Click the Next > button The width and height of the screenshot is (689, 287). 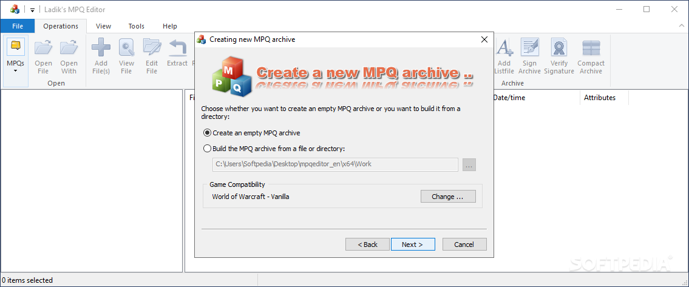click(x=413, y=245)
